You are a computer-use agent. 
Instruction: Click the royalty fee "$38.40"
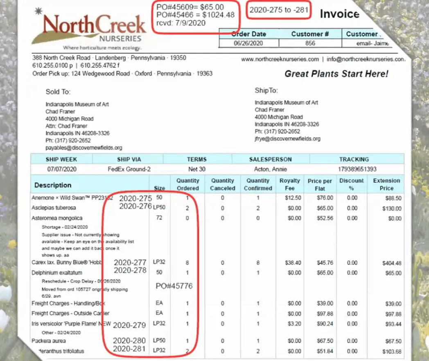point(293,263)
